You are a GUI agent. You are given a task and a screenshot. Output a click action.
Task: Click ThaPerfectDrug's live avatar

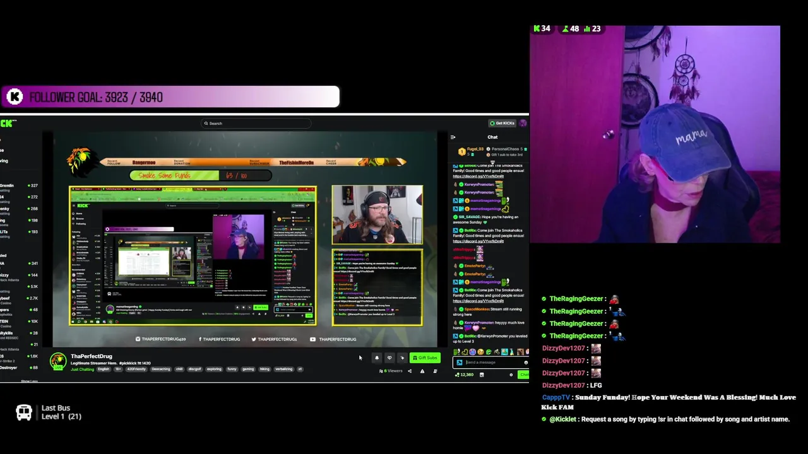(x=58, y=361)
